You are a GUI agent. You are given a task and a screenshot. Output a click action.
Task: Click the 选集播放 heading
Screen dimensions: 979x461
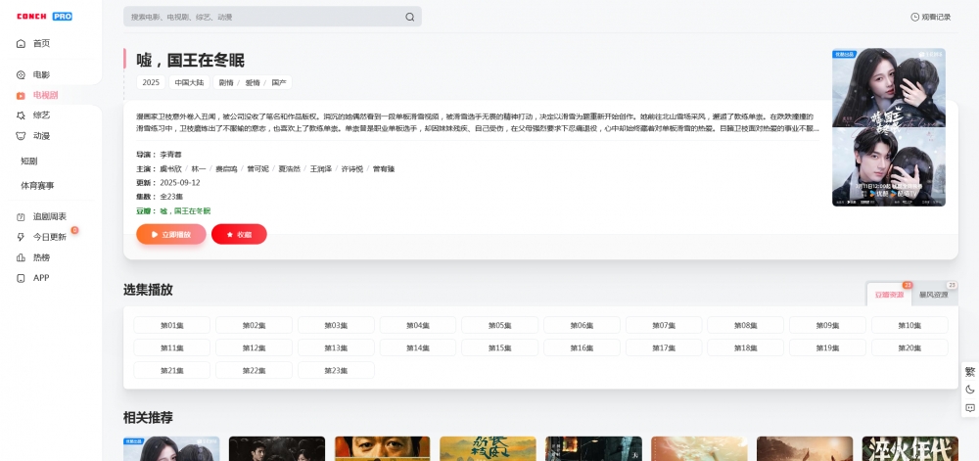click(x=148, y=290)
